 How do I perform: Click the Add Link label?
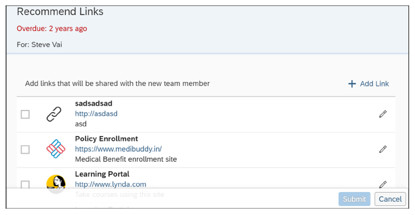(374, 84)
